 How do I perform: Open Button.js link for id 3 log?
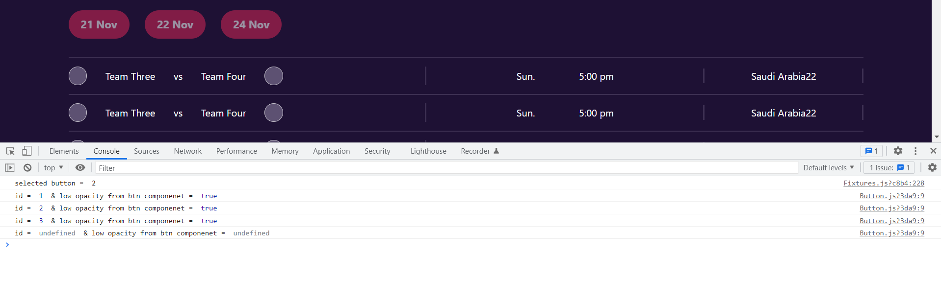point(892,221)
